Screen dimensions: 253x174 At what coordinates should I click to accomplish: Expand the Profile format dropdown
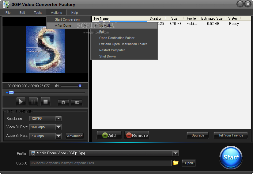coord(176,153)
